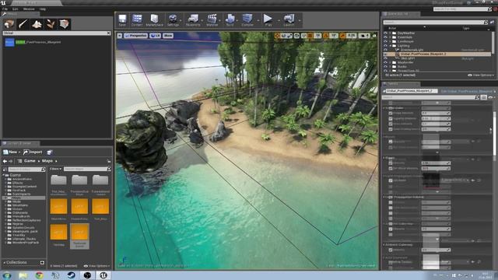Open the viewport options dropdown arrow
This screenshot has height=280, width=498.
[x=120, y=36]
